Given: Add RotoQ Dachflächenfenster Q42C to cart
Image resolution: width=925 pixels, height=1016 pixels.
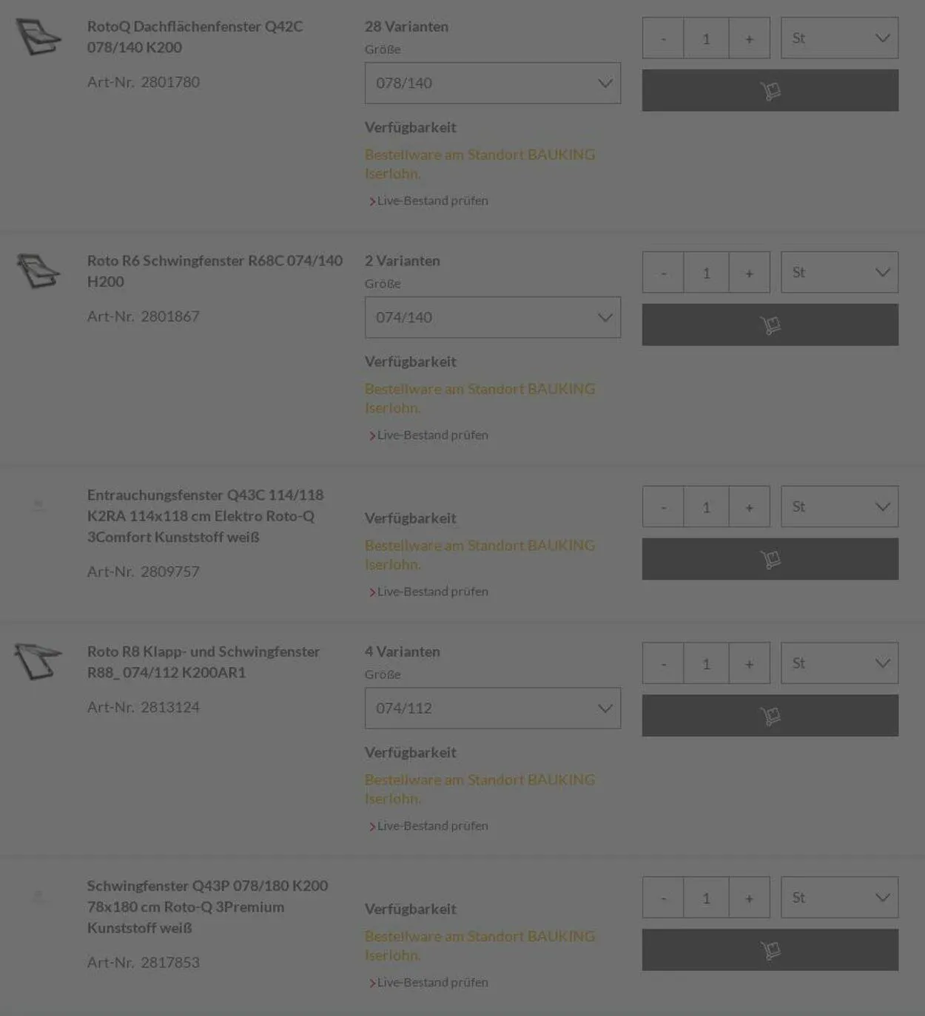Looking at the screenshot, I should pyautogui.click(x=770, y=90).
